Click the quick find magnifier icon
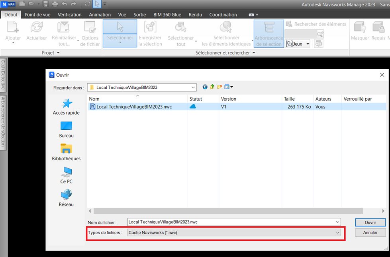 (320, 34)
